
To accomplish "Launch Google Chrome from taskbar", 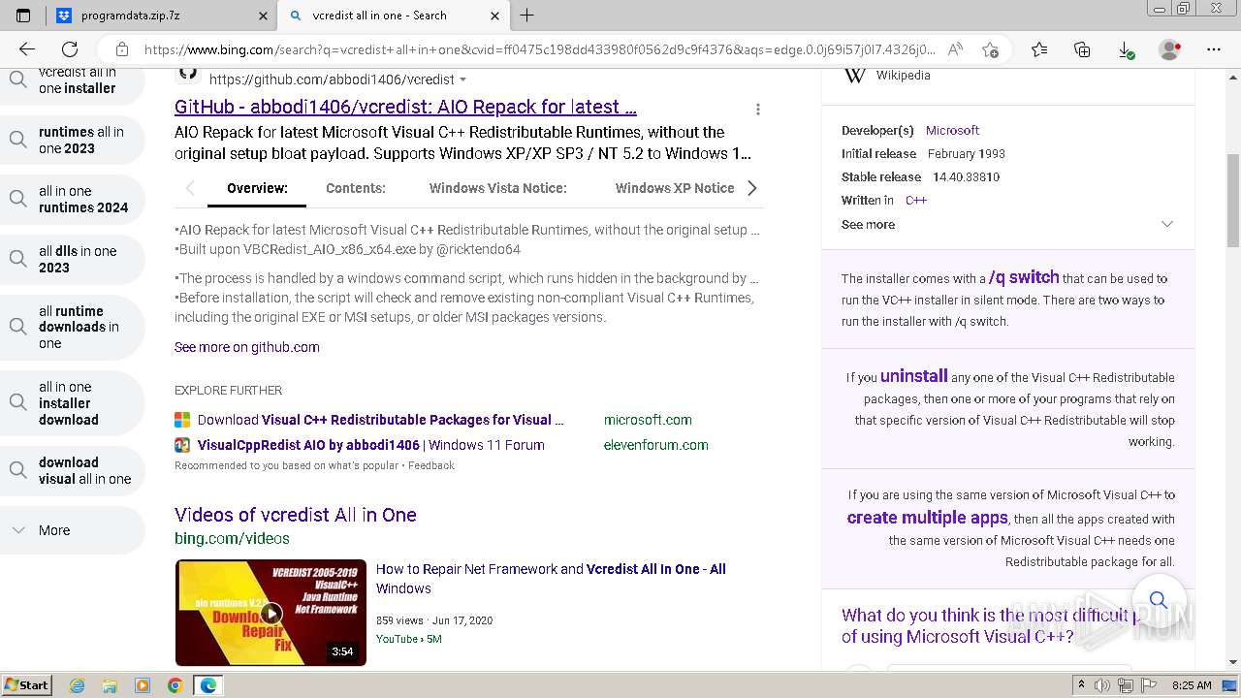I will tap(175, 685).
